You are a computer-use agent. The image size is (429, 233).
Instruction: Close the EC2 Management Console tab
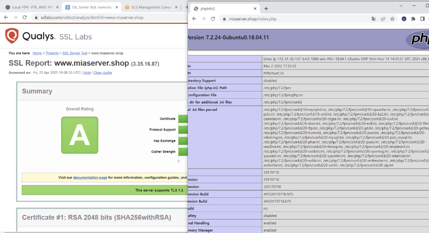tap(176, 7)
